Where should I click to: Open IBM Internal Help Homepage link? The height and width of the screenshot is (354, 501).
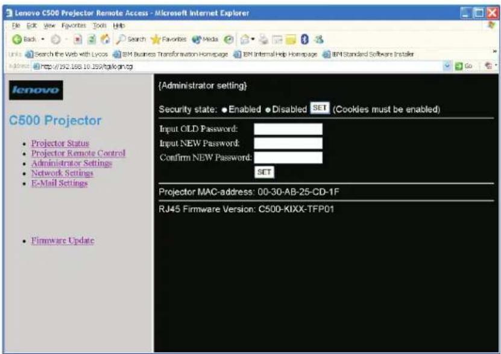coord(276,54)
